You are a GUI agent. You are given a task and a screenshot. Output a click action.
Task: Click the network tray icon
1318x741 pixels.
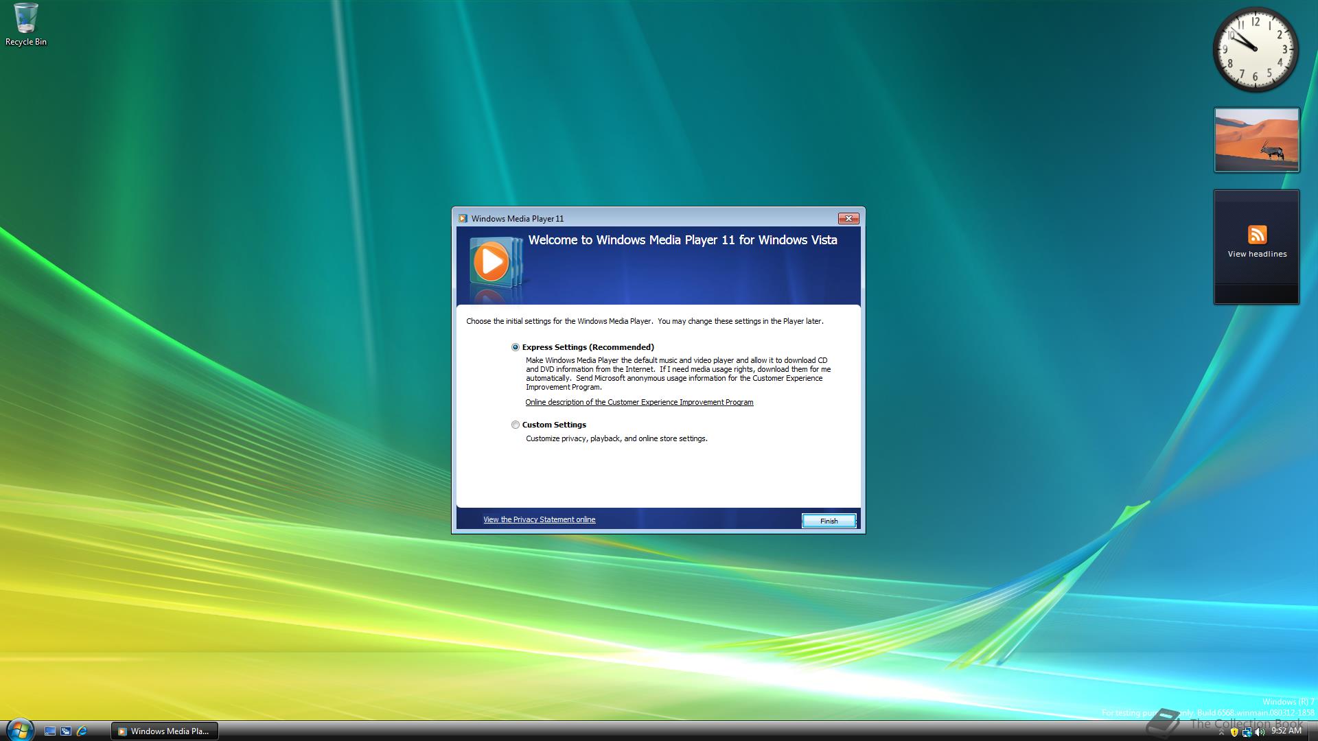click(1247, 732)
